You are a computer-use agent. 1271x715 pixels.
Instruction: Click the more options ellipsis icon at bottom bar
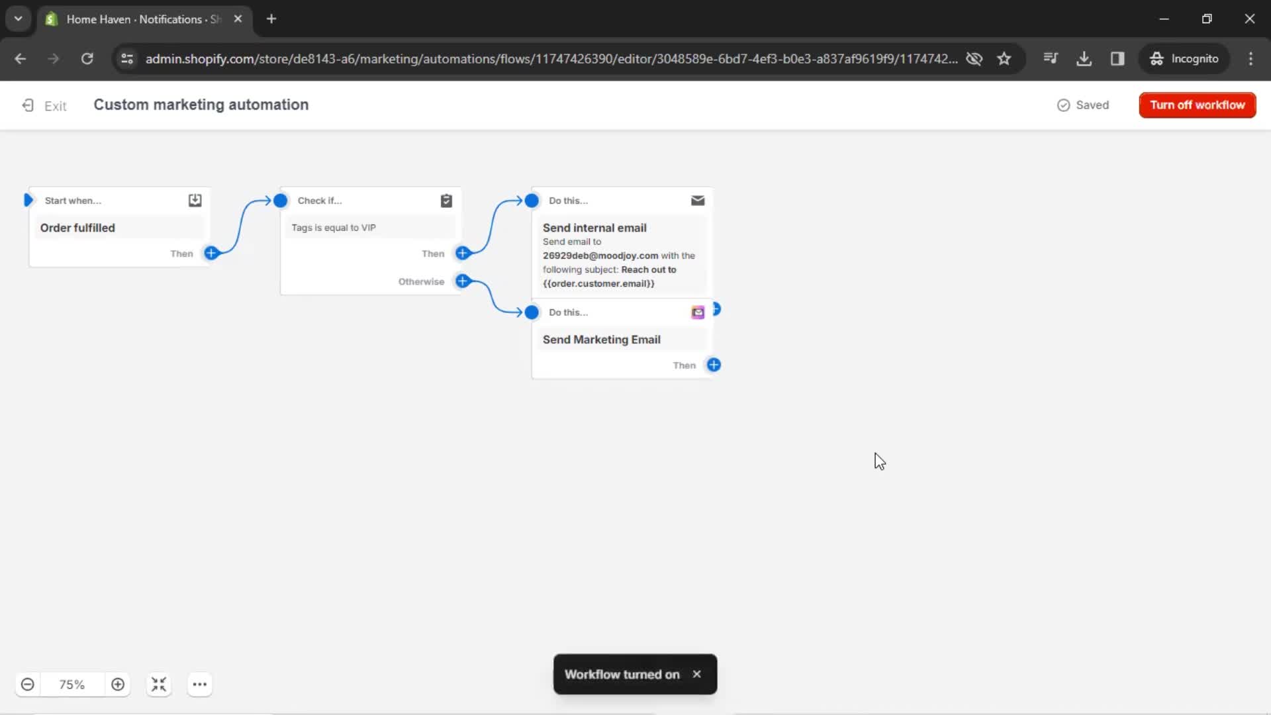pos(199,685)
